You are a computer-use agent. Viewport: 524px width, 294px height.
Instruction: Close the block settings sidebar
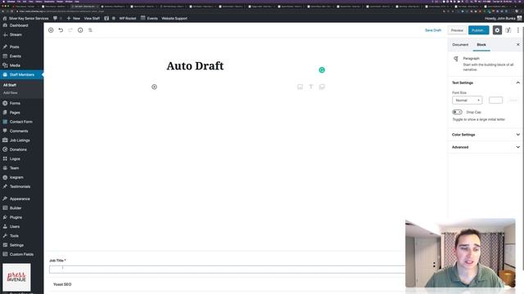(x=518, y=44)
